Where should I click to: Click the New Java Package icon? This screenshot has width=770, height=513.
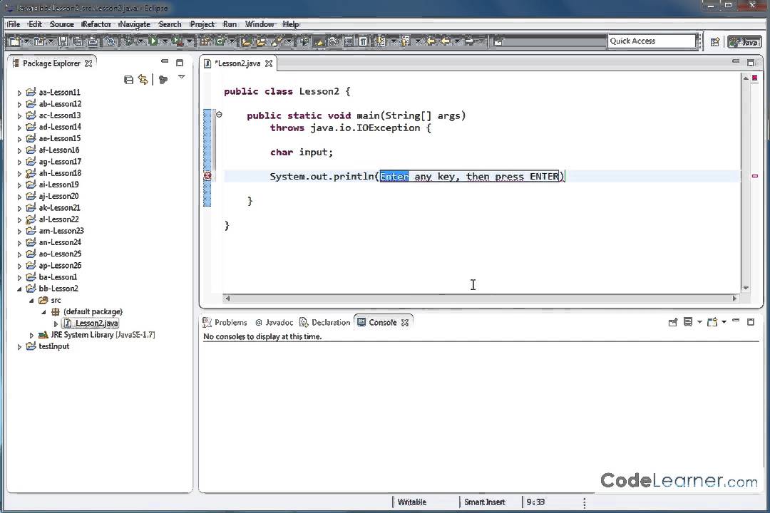click(205, 42)
